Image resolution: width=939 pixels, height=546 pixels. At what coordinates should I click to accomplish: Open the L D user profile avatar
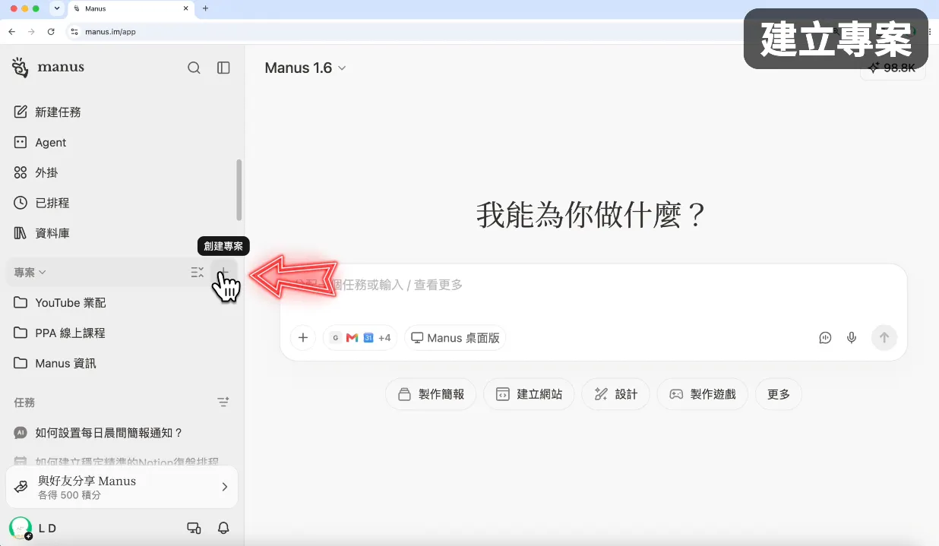21,528
